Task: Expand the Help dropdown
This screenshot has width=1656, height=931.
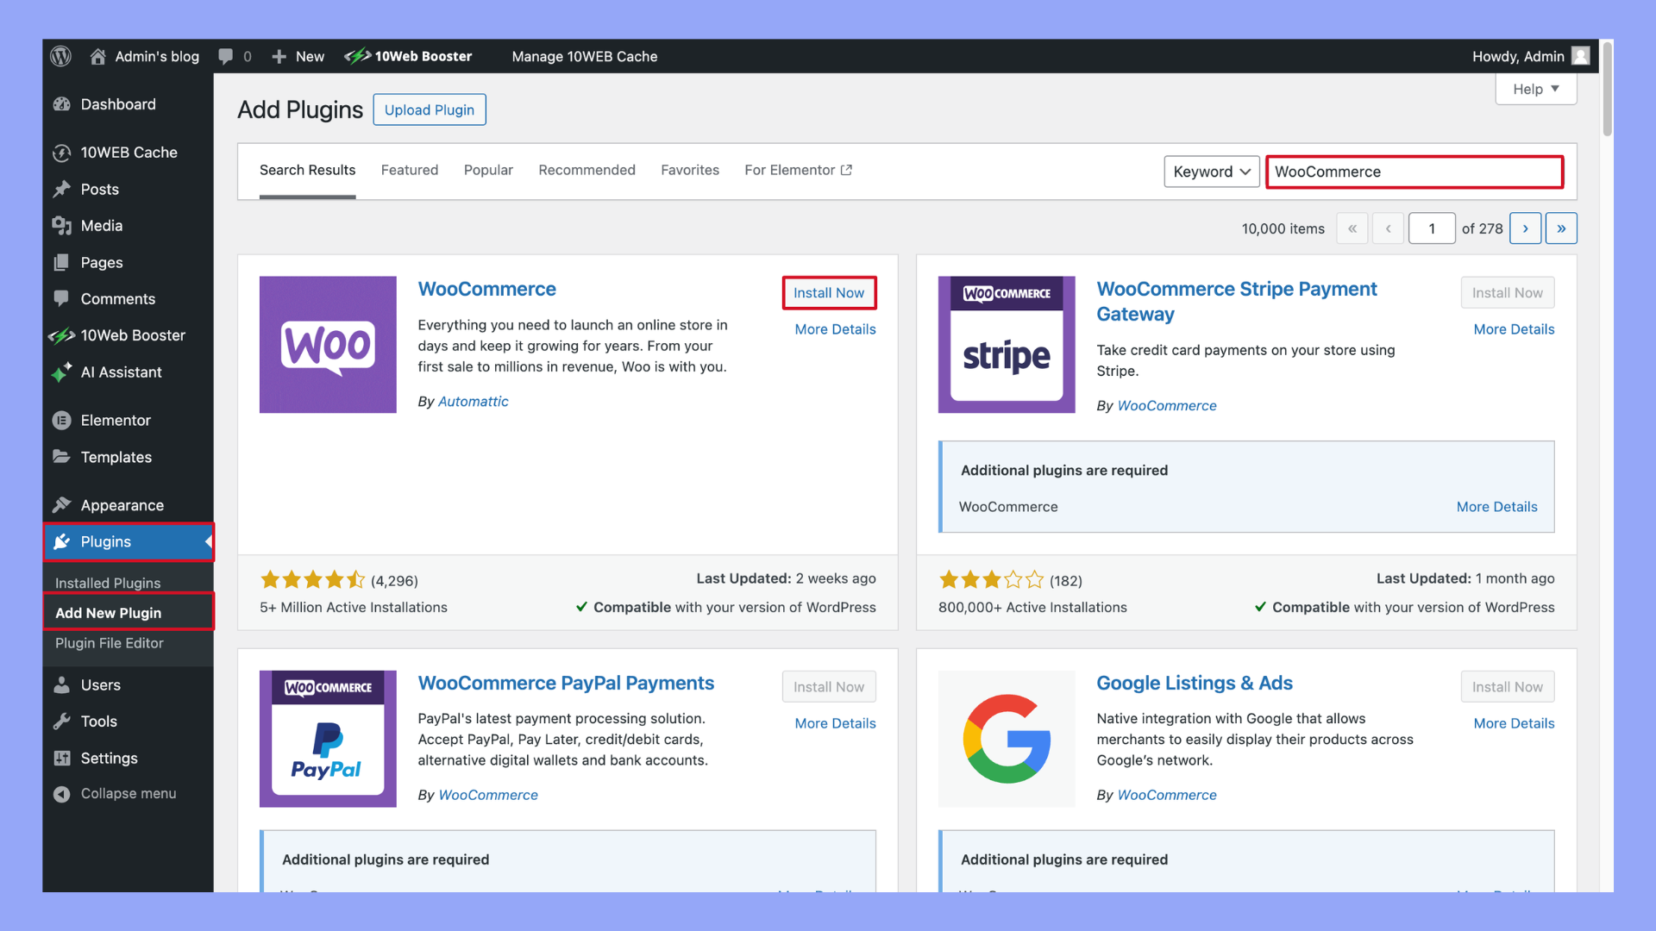Action: tap(1535, 89)
